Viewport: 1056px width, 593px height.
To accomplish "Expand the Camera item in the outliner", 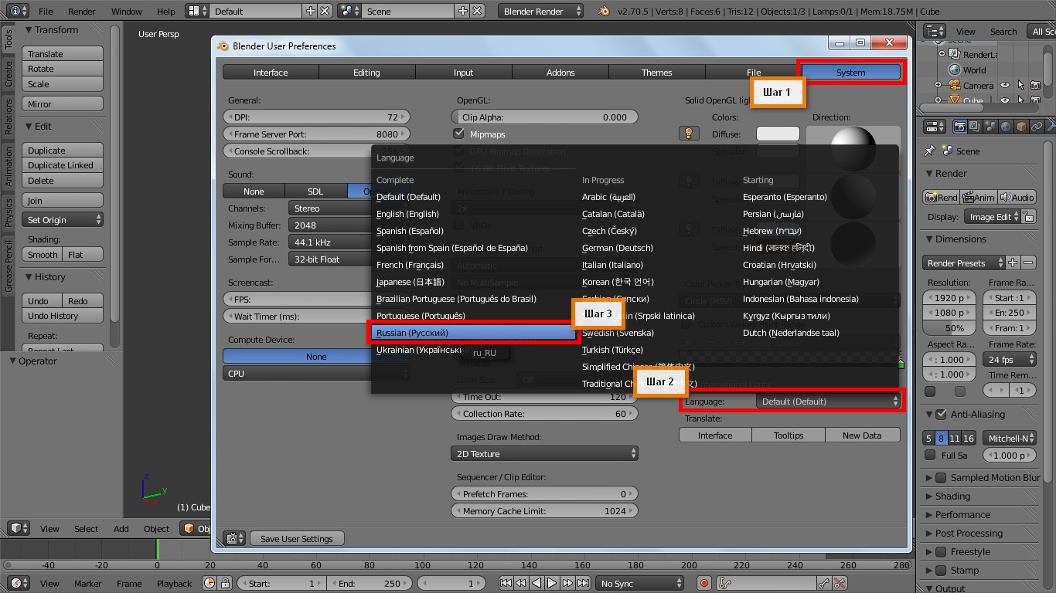I will click(938, 86).
